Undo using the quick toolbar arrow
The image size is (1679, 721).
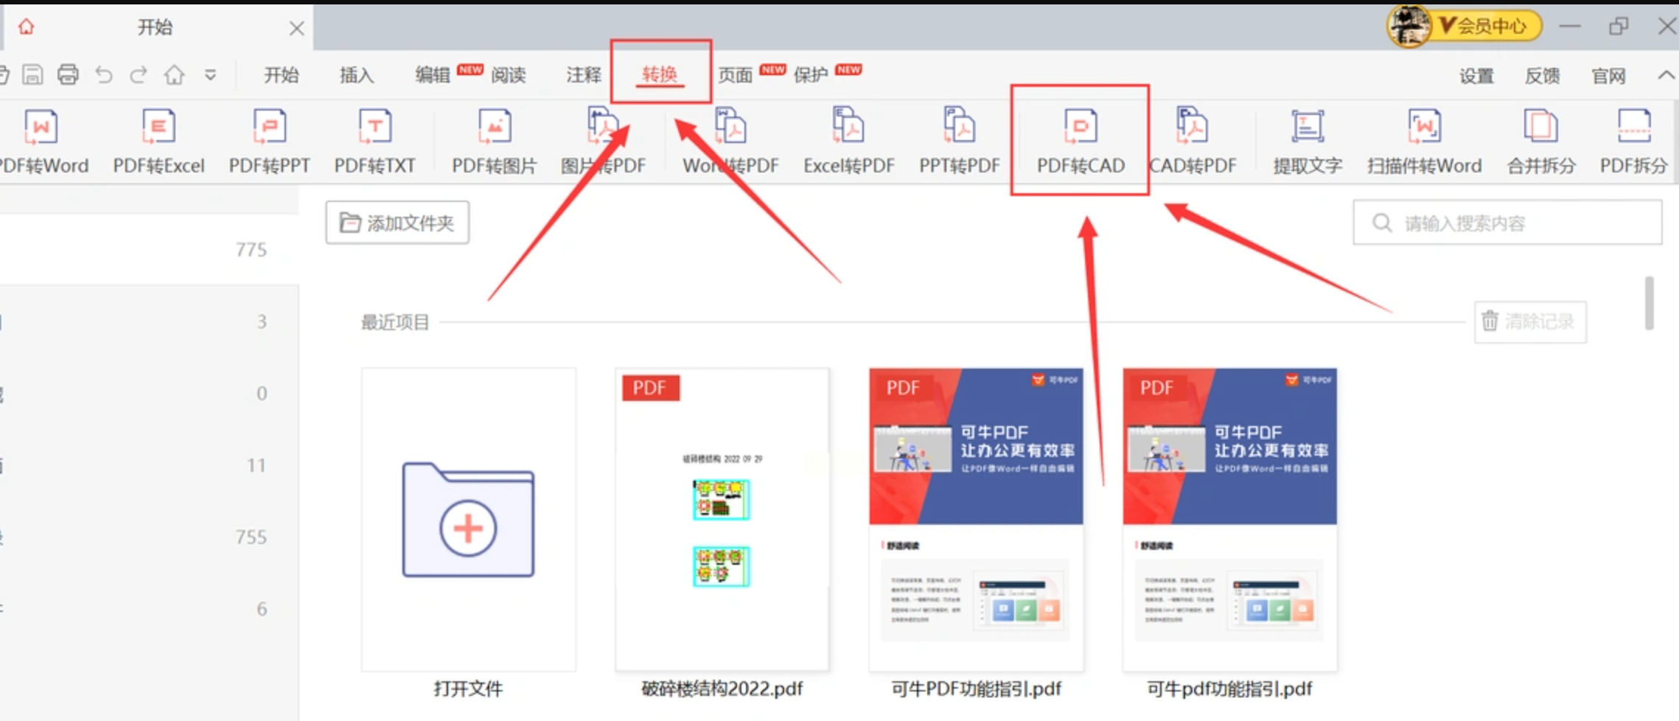coord(104,74)
